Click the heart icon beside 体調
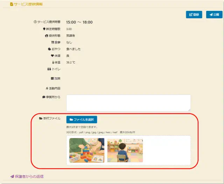Image resolution: width=224 pixels, height=184 pixels. tap(52, 55)
